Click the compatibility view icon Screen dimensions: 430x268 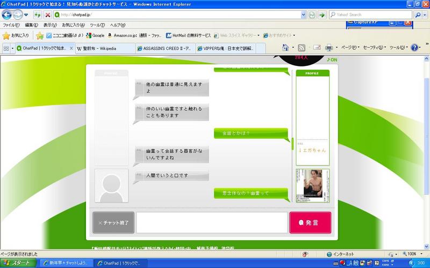tap(312, 15)
